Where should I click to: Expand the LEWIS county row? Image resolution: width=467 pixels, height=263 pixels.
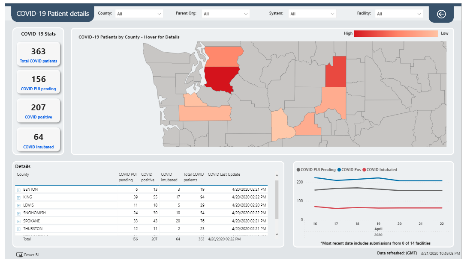(x=18, y=205)
